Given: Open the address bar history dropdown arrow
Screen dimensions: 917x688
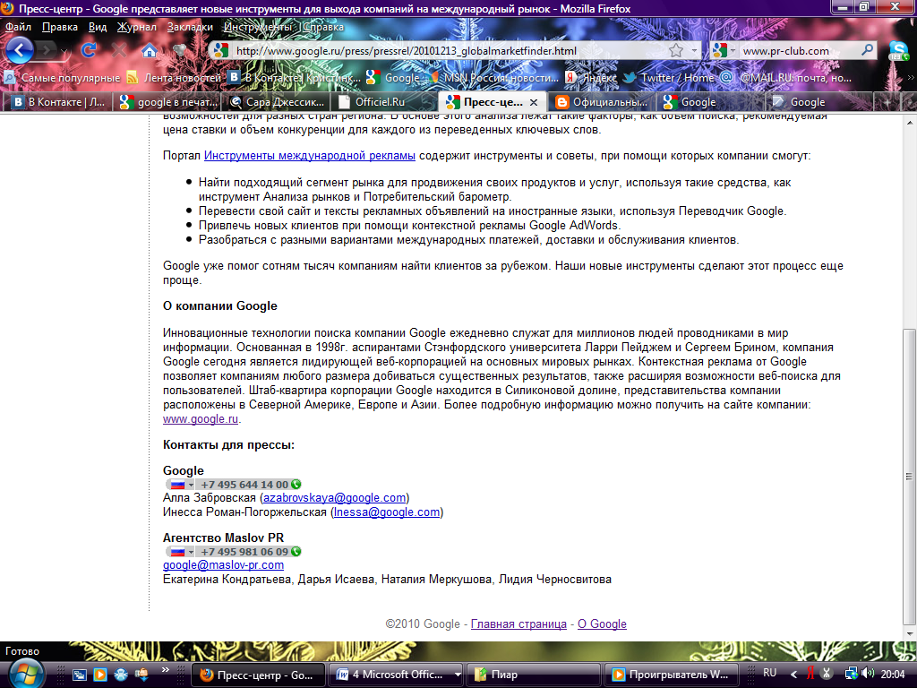Looking at the screenshot, I should [x=694, y=50].
